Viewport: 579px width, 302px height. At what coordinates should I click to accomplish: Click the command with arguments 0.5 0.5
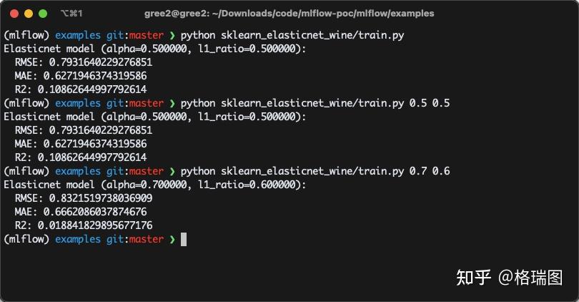pyautogui.click(x=315, y=103)
